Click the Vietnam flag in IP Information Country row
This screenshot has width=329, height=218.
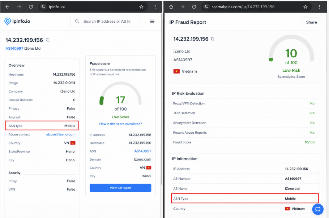coord(287,209)
